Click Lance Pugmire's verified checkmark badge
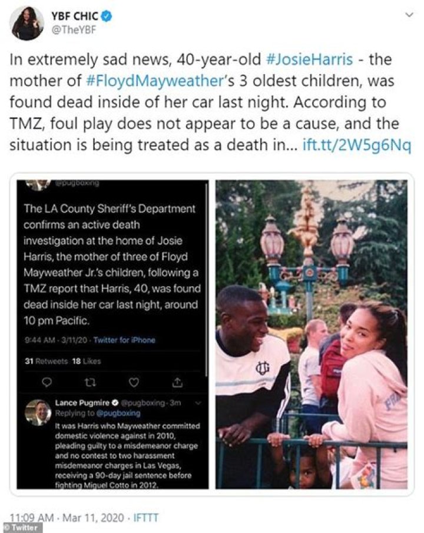424x533 pixels. [115, 402]
